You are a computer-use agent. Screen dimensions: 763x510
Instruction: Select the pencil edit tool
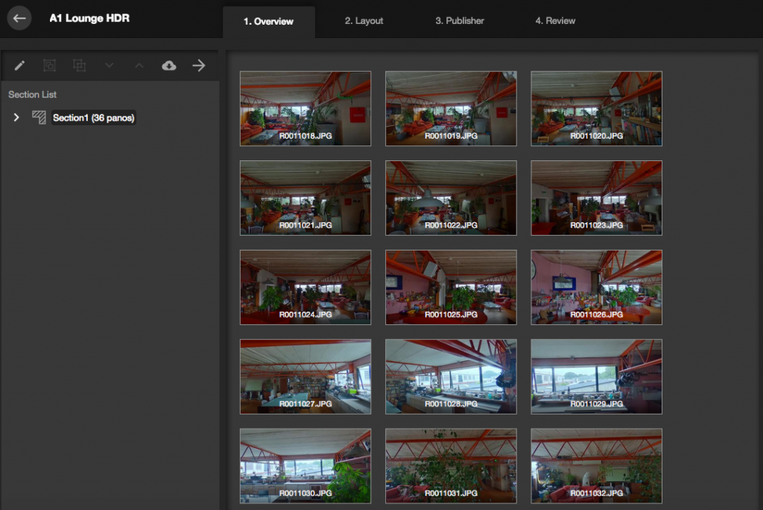point(20,66)
